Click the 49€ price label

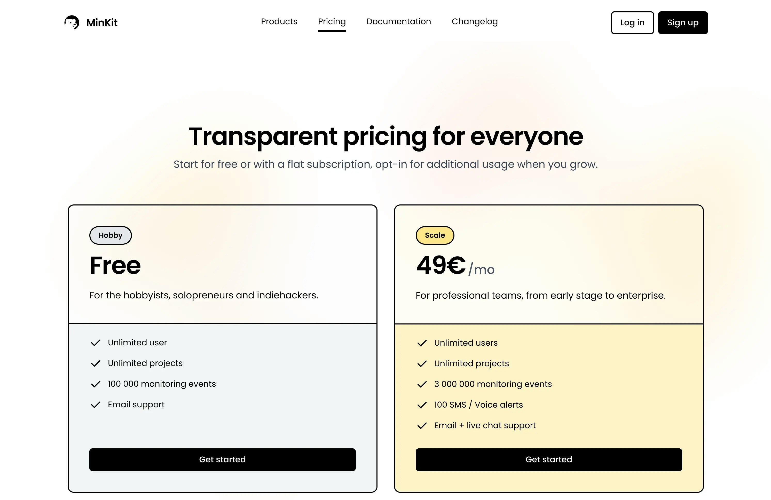(441, 265)
